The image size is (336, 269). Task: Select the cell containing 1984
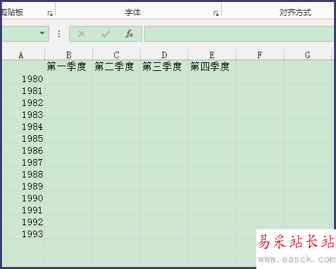coord(23,126)
